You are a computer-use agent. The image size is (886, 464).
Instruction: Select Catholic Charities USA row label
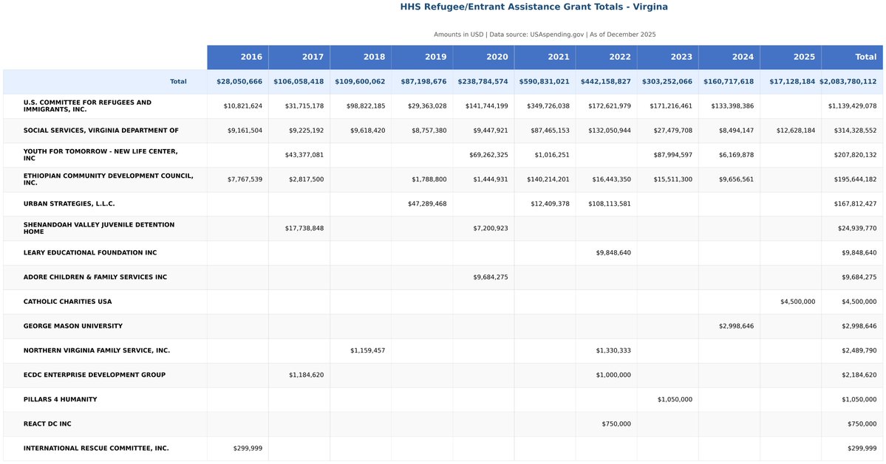tap(67, 302)
